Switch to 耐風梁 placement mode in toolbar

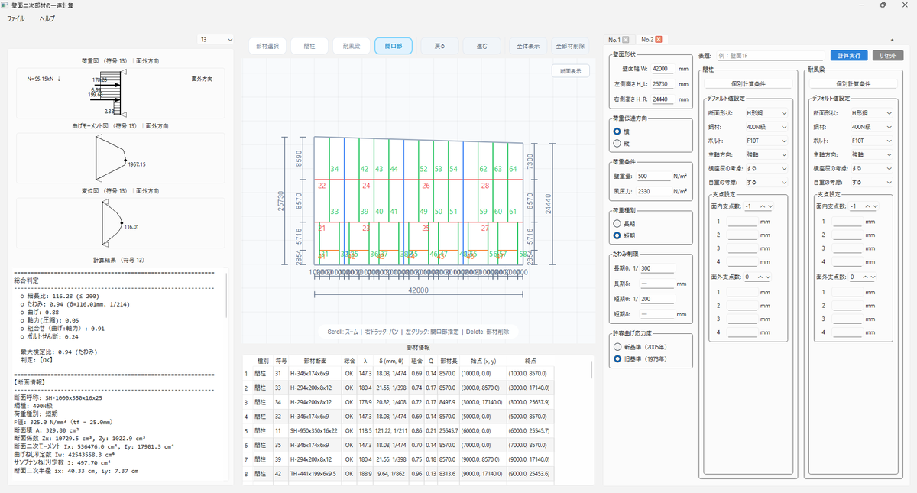[x=352, y=46]
